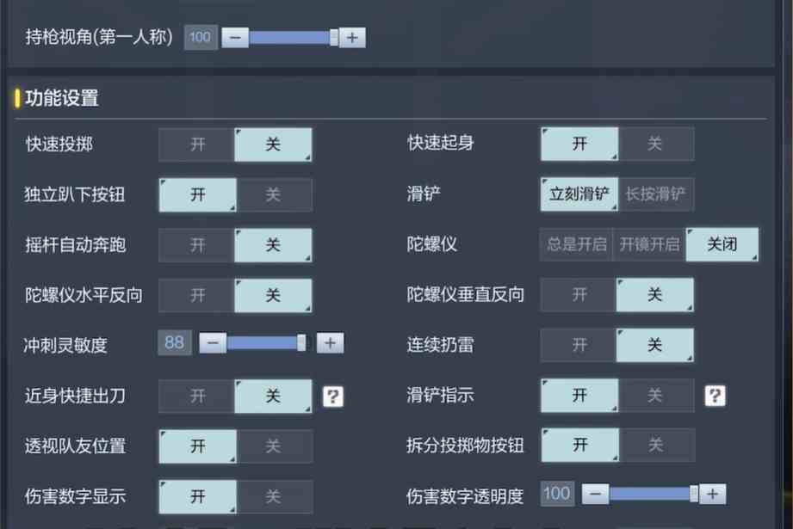Decrease 冲刺灵敏度 with minus button
This screenshot has height=529, width=793.
point(213,343)
